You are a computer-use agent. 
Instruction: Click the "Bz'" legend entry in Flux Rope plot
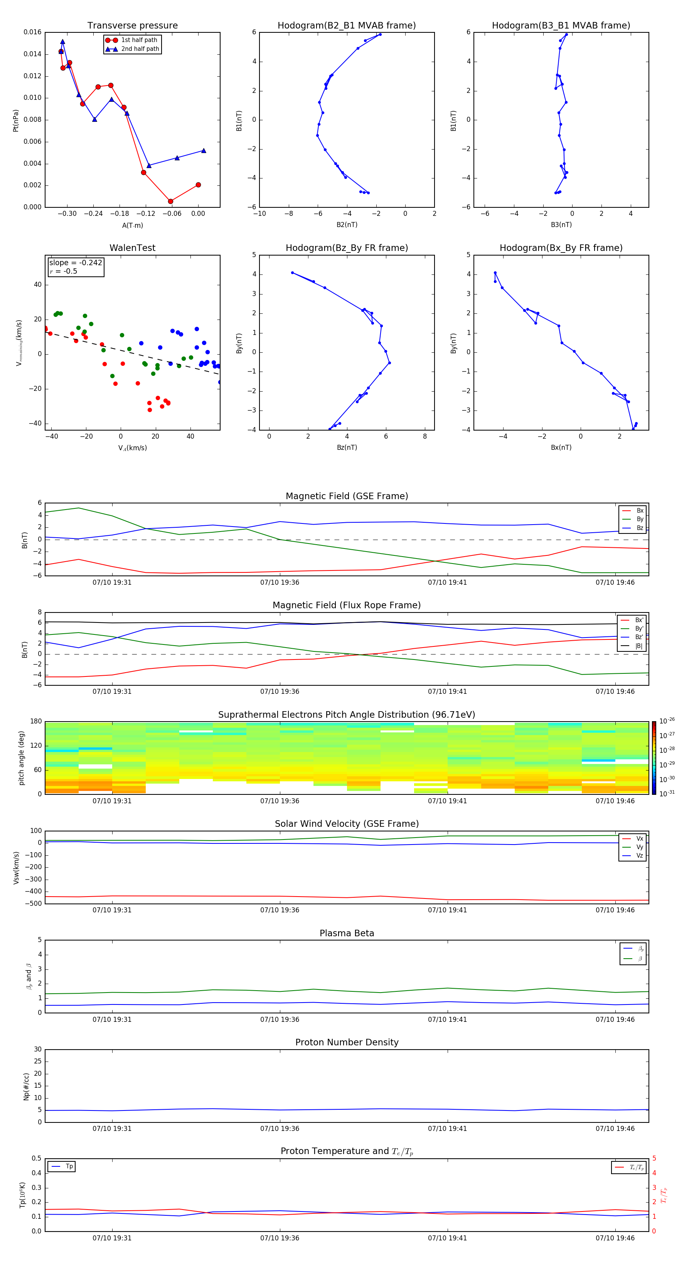coord(632,637)
